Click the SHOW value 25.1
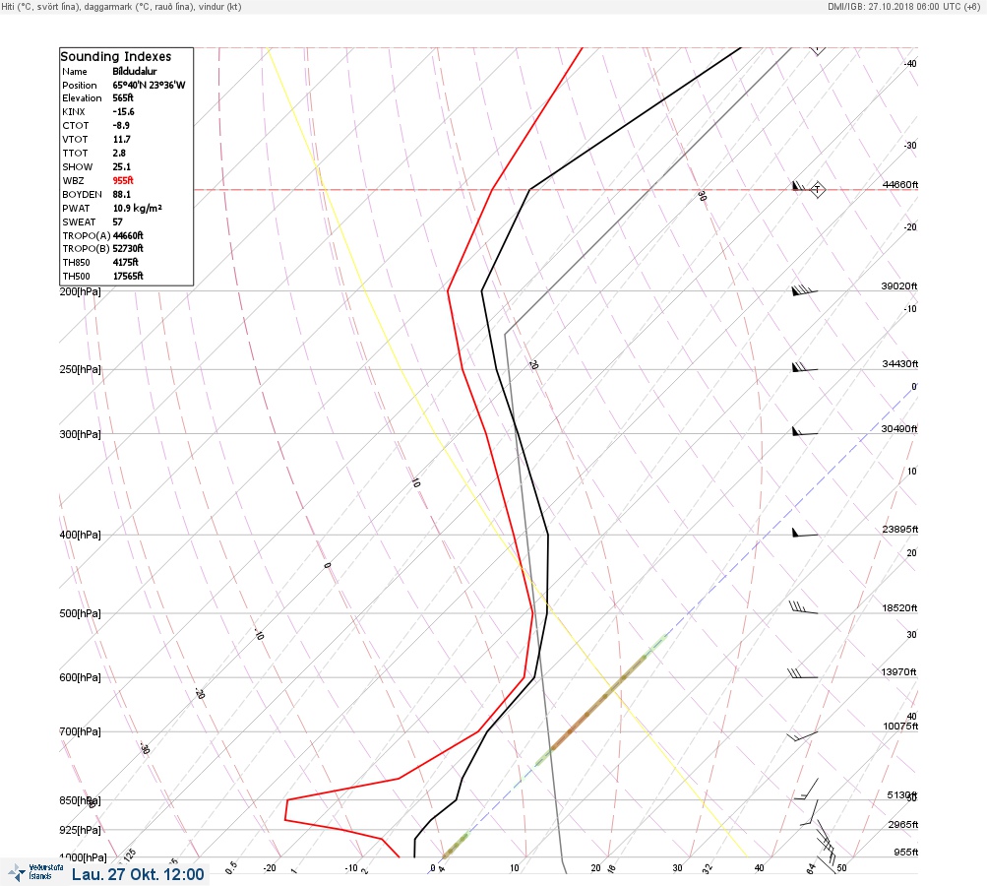The height and width of the screenshot is (886, 987). point(121,167)
